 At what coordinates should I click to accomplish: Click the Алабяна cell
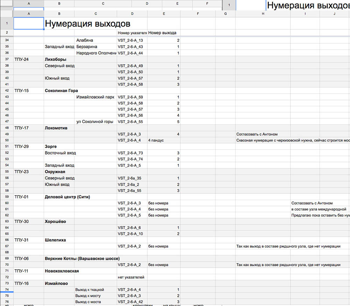click(85, 41)
